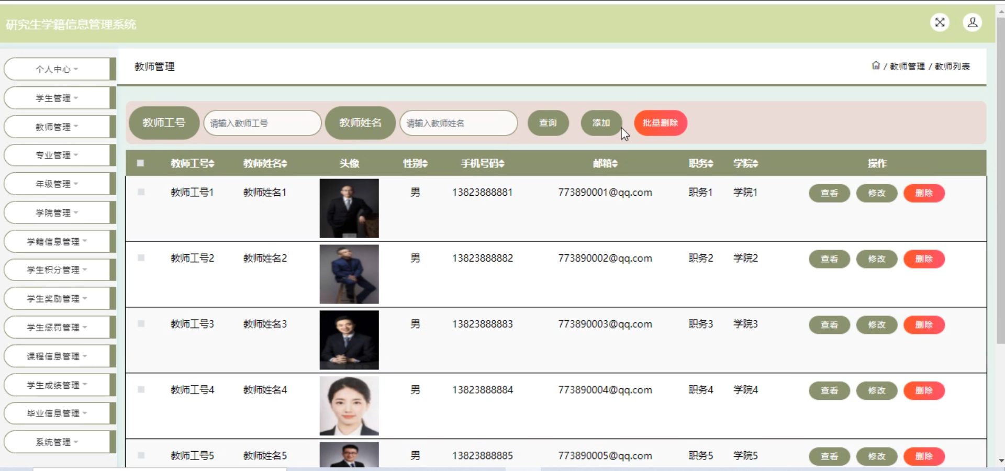The image size is (1005, 471).
Task: Click 修改 for 教师工号4 row
Action: click(x=877, y=390)
